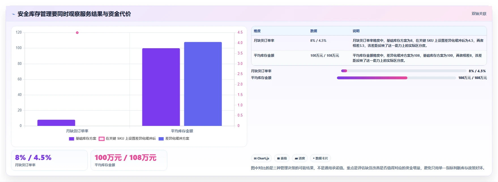Select the Chart.js chip
Image resolution: width=498 pixels, height=182 pixels.
[261, 158]
